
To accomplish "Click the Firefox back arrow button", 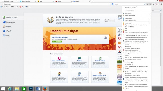I will pyautogui.click(x=2, y=4).
